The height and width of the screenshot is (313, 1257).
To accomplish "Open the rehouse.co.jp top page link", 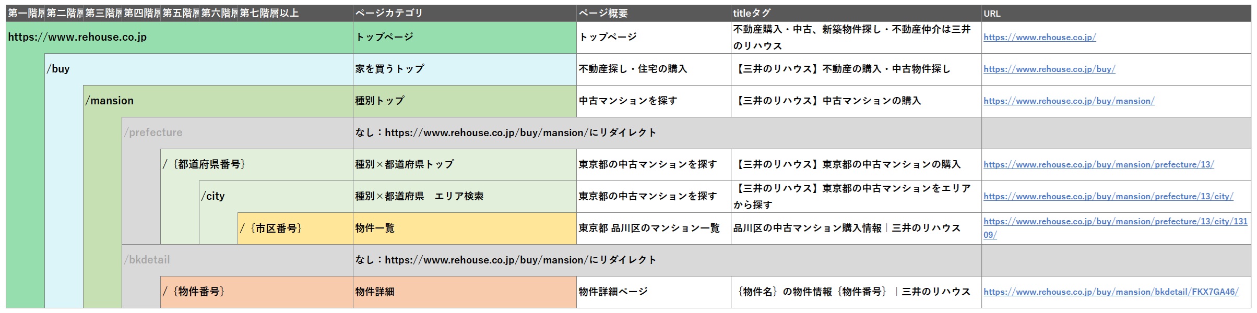I will click(1039, 38).
